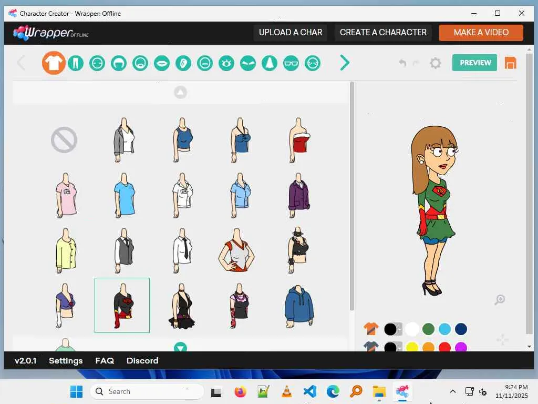Click MAKE A VIDEO
The width and height of the screenshot is (538, 404).
[x=481, y=32]
